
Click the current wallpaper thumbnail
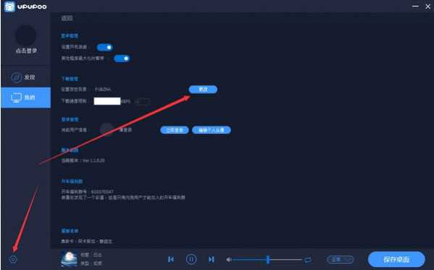pos(69,259)
